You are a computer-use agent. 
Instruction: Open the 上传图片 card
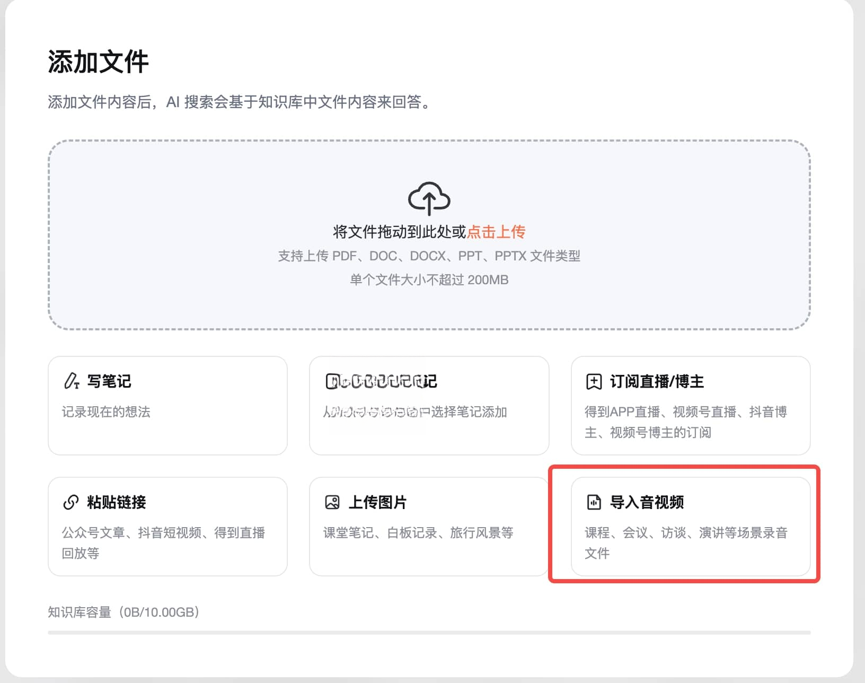point(429,526)
